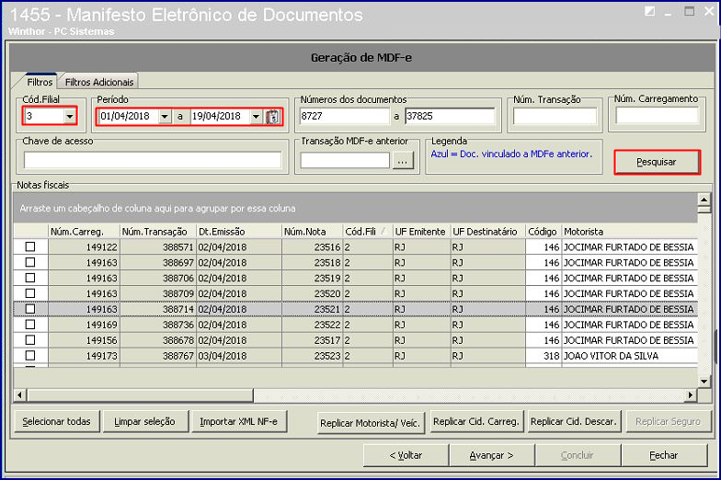Open the period start date dropdown

click(165, 116)
